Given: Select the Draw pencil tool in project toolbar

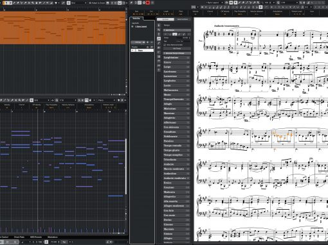Looking at the screenshot, I should tap(14, 3).
